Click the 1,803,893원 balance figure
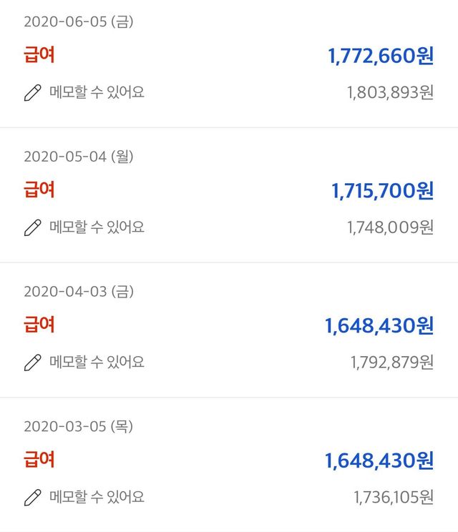The image size is (458, 532). [x=390, y=93]
